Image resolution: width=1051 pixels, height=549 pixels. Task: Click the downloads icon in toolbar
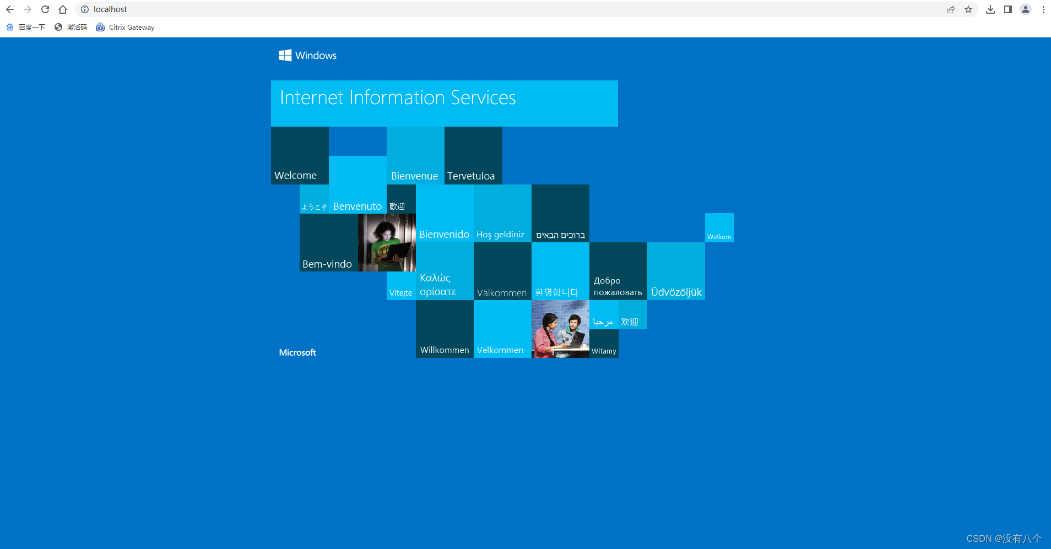point(990,9)
